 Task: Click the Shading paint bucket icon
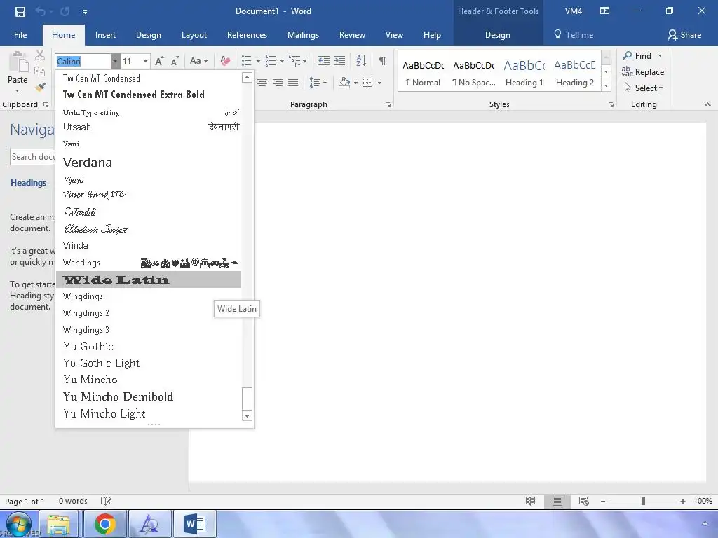(x=344, y=83)
